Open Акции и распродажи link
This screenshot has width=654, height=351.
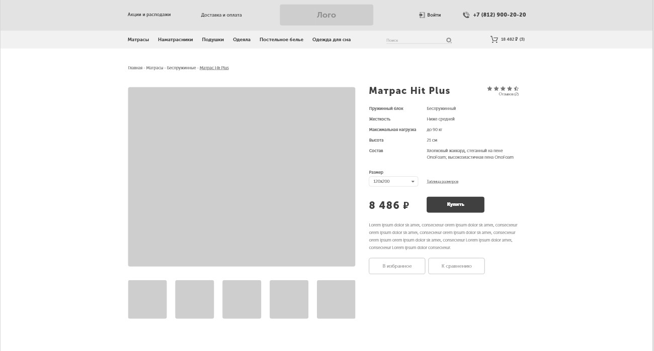(149, 15)
